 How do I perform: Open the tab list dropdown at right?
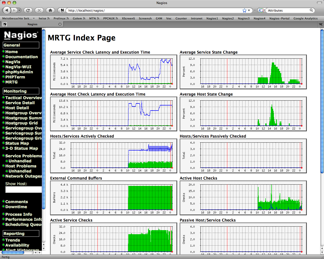(320, 24)
